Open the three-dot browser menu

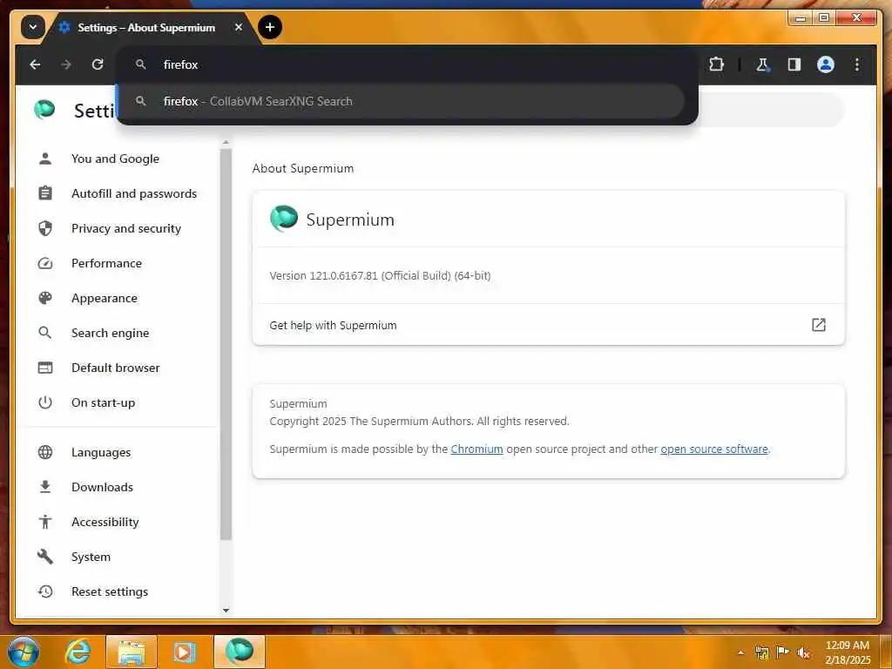pyautogui.click(x=857, y=64)
